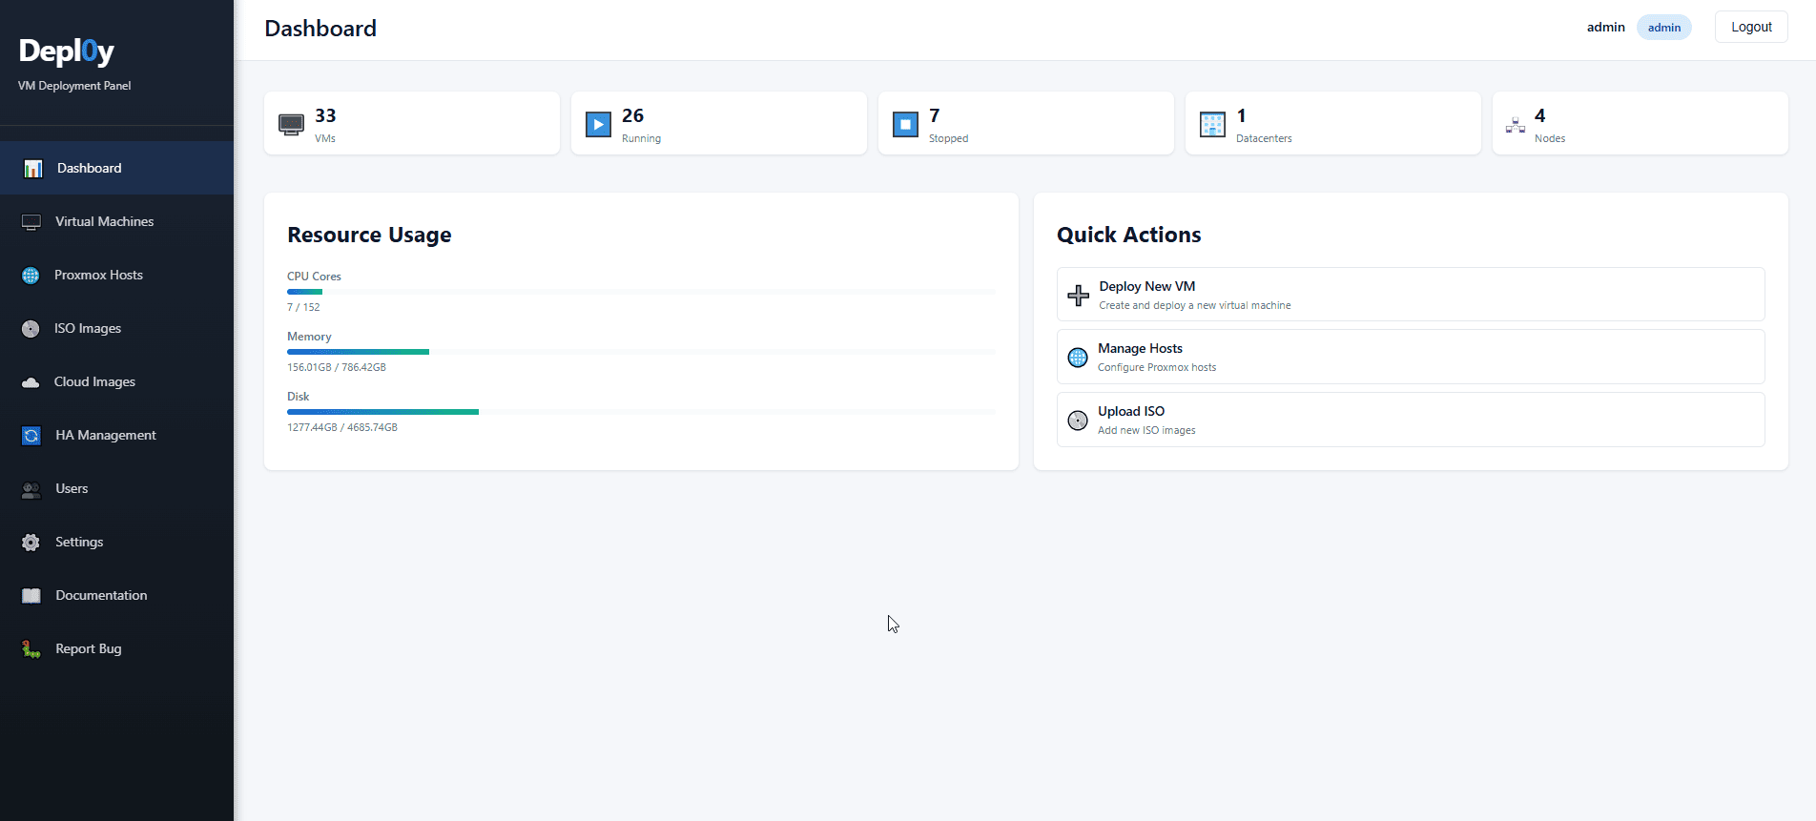Open the Users page
The image size is (1816, 821).
[x=116, y=488]
